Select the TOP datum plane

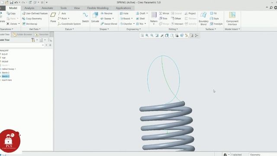3,58
